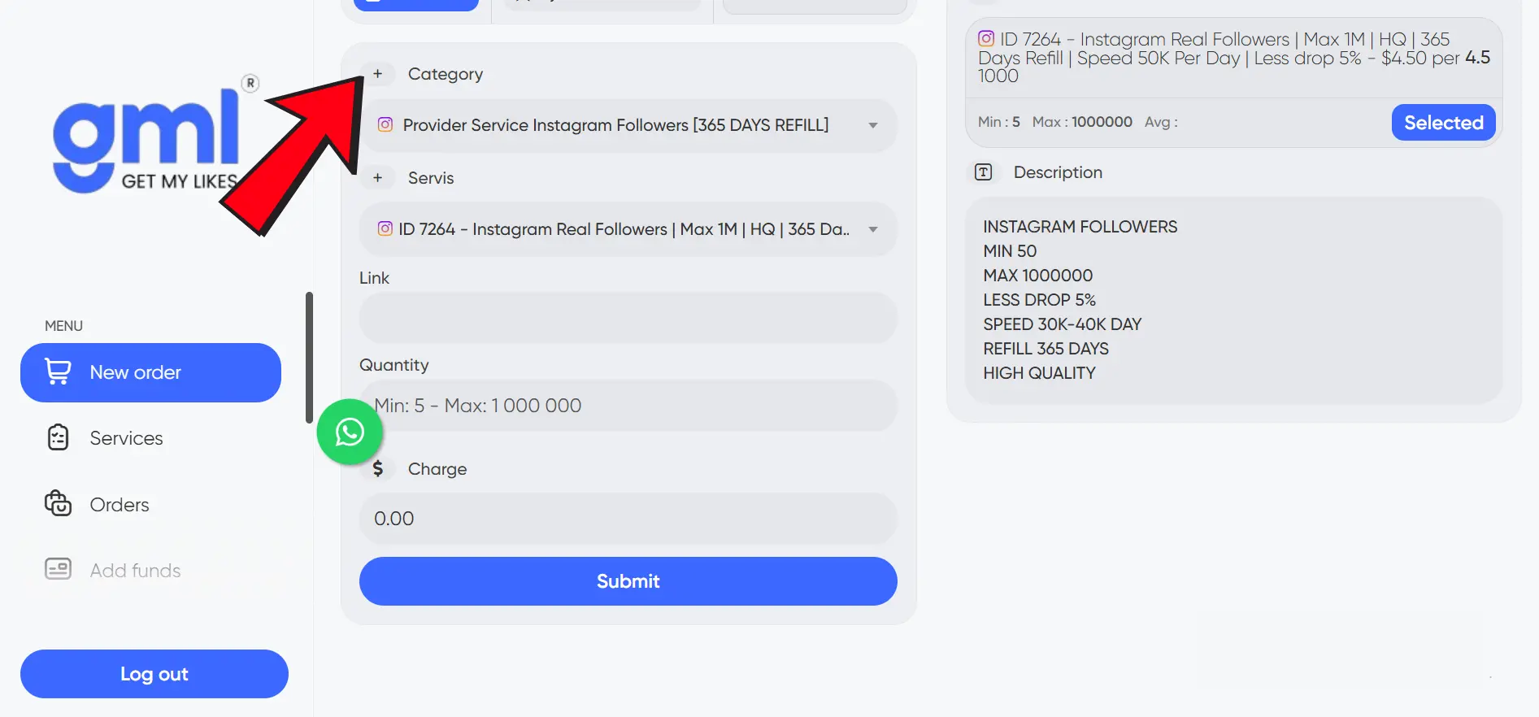This screenshot has height=717, width=1539.
Task: Go to Services in the menu
Action: pos(126,438)
